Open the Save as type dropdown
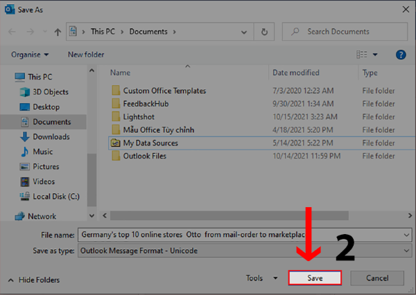416x295 pixels. pos(243,250)
